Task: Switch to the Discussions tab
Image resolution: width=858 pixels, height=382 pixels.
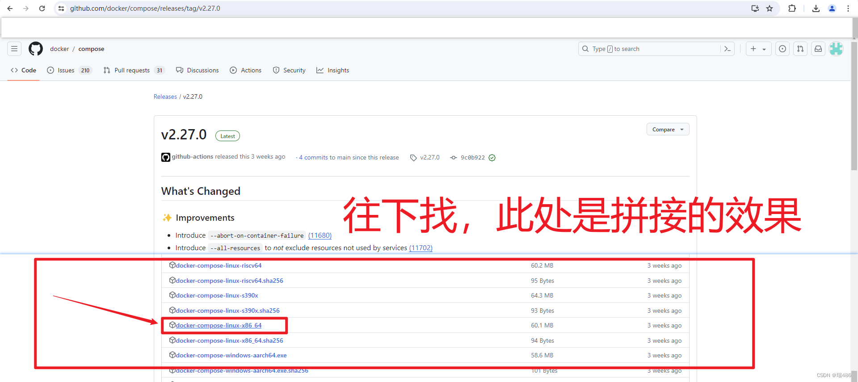Action: click(198, 70)
